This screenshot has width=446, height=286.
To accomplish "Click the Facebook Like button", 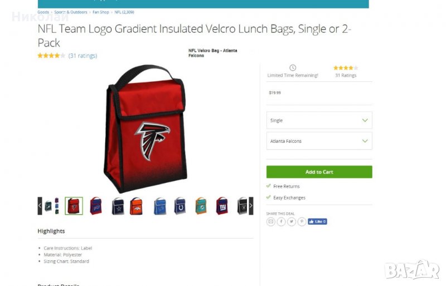I will (x=317, y=221).
